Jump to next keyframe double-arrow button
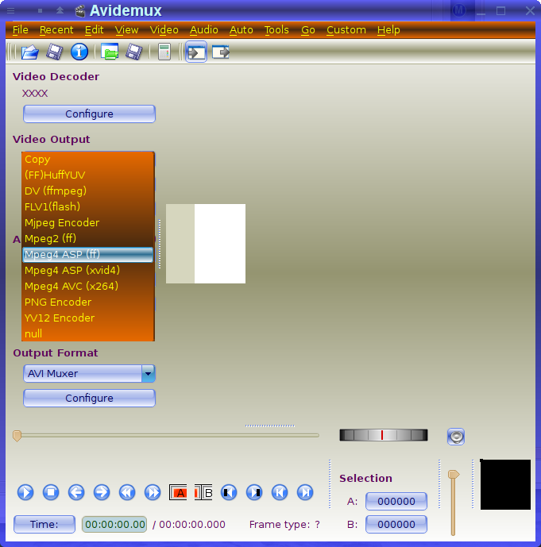Screen dimensions: 541x547 153,492
